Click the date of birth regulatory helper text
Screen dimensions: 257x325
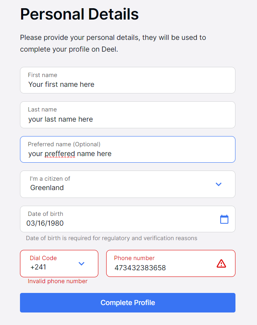pos(112,238)
